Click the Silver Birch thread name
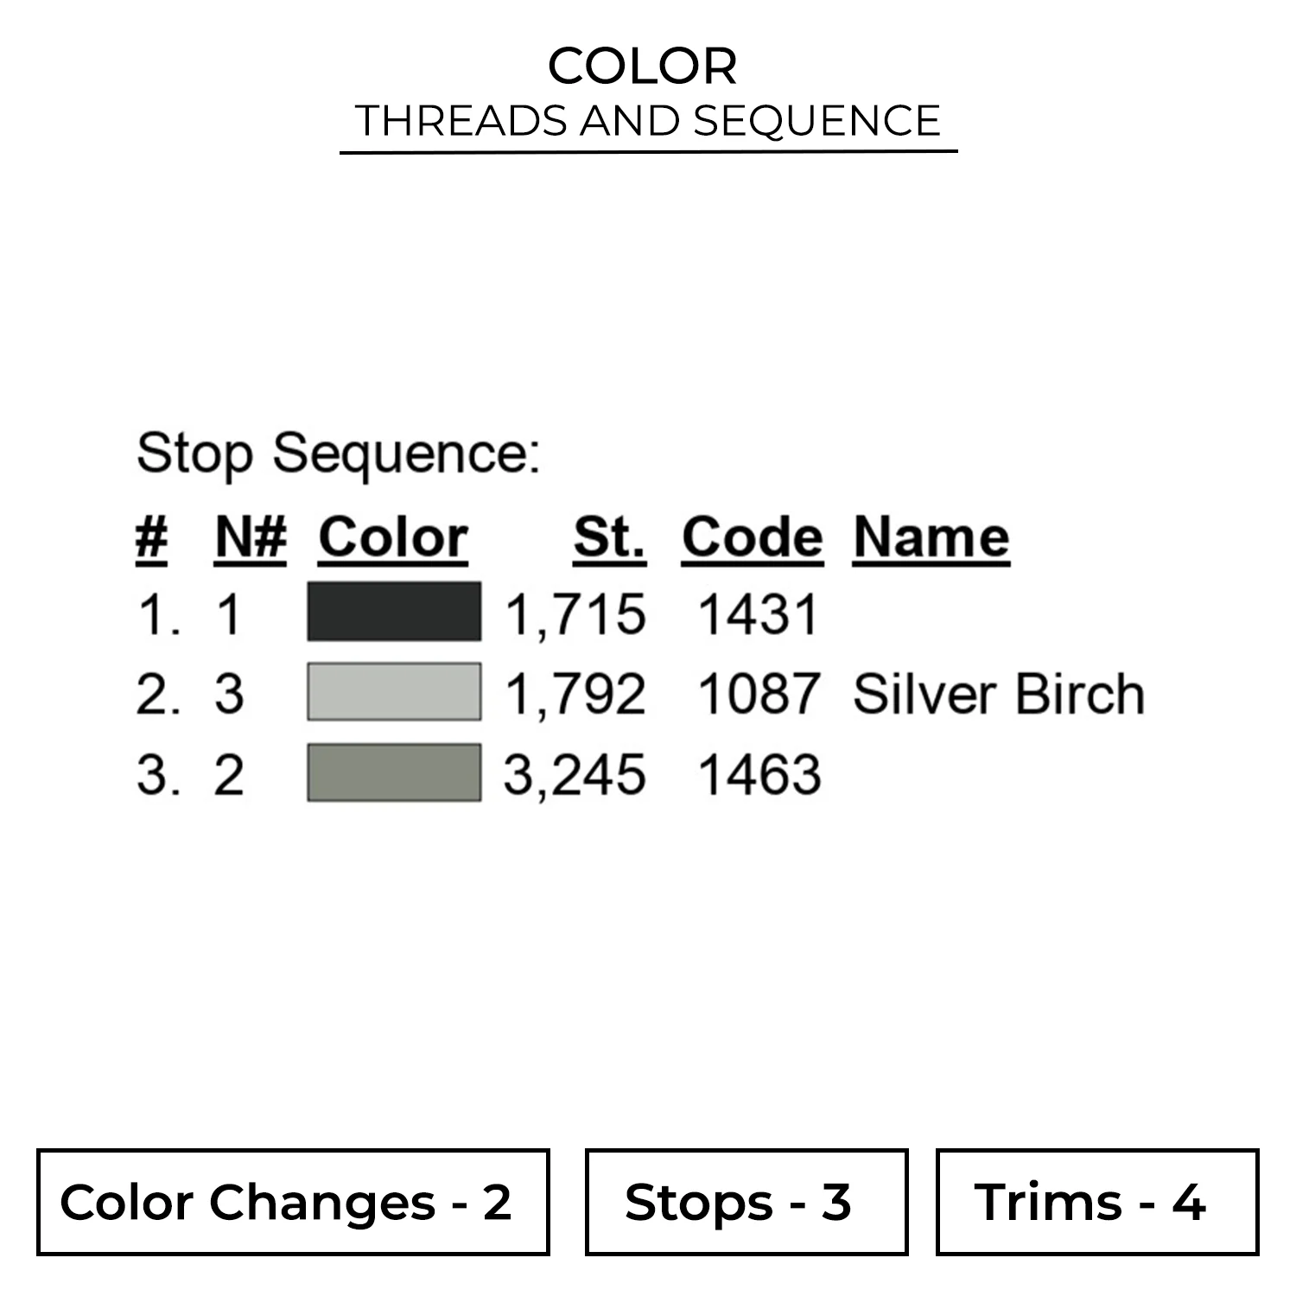The height and width of the screenshot is (1296, 1296). [998, 694]
